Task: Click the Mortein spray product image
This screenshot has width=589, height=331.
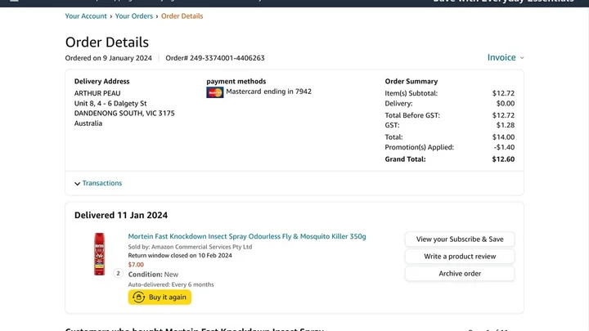Action: point(99,254)
